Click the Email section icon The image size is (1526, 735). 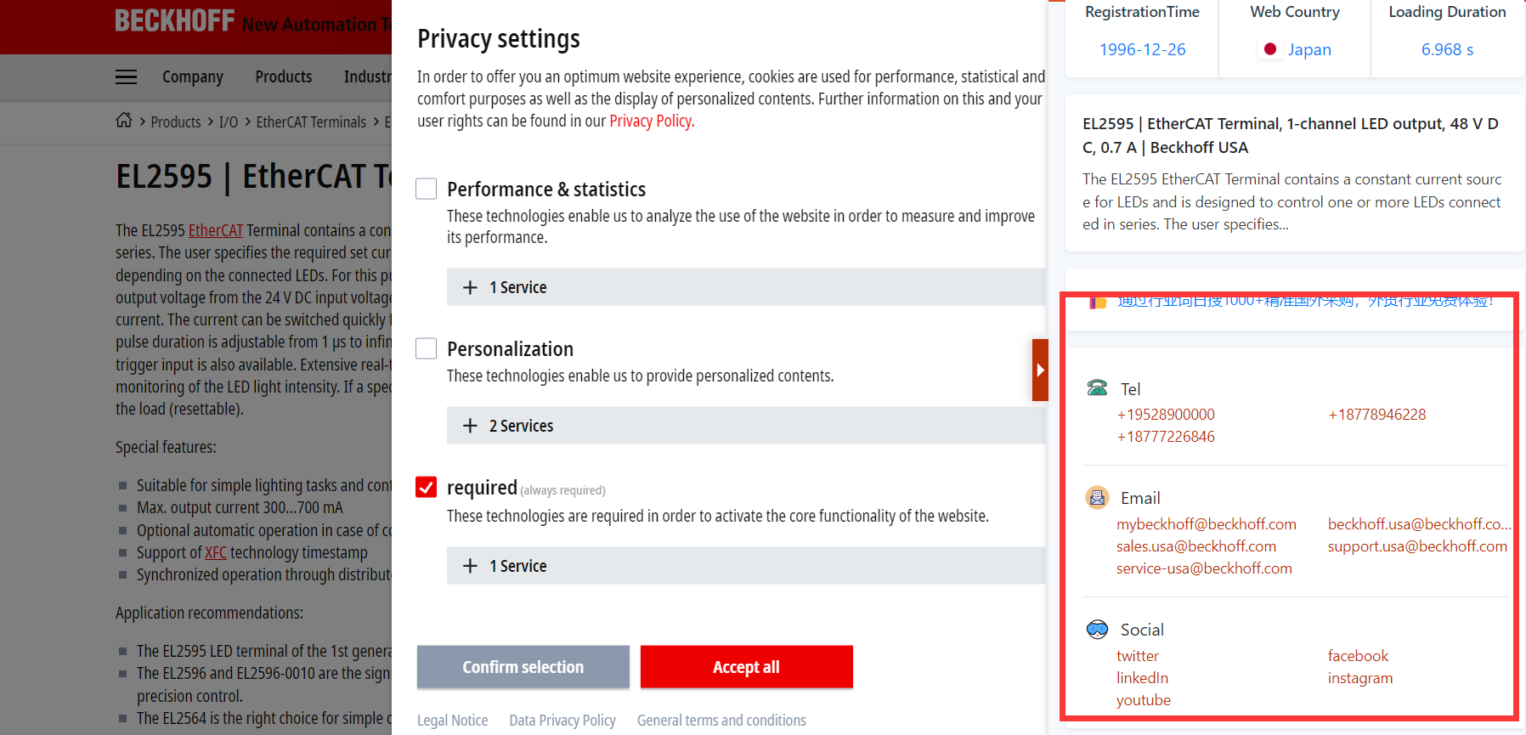click(x=1097, y=497)
